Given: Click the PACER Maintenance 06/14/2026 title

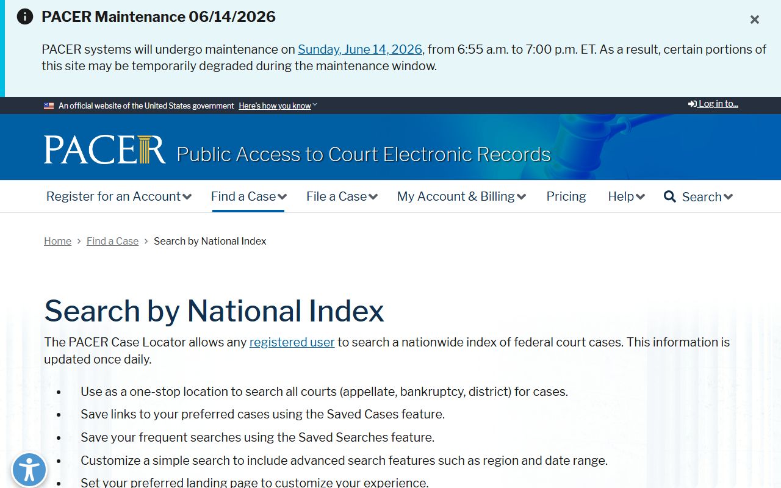Looking at the screenshot, I should tap(159, 16).
